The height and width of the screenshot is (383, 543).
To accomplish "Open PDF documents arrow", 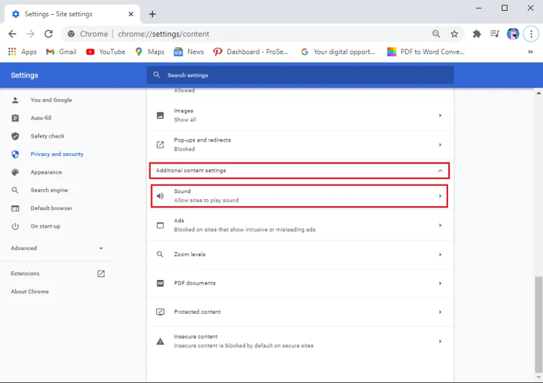I will click(x=440, y=283).
